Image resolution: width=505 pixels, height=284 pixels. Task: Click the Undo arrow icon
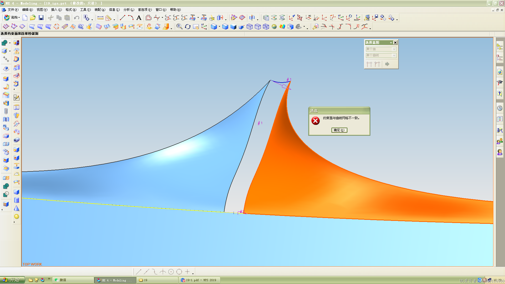[77, 18]
